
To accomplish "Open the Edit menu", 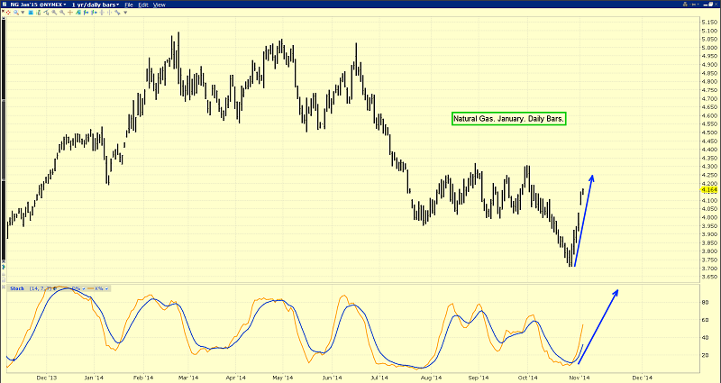I will [144, 5].
